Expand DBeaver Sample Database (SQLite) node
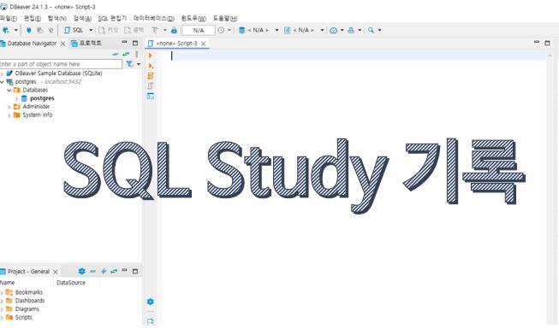This screenshot has width=559, height=335. pos(2,73)
